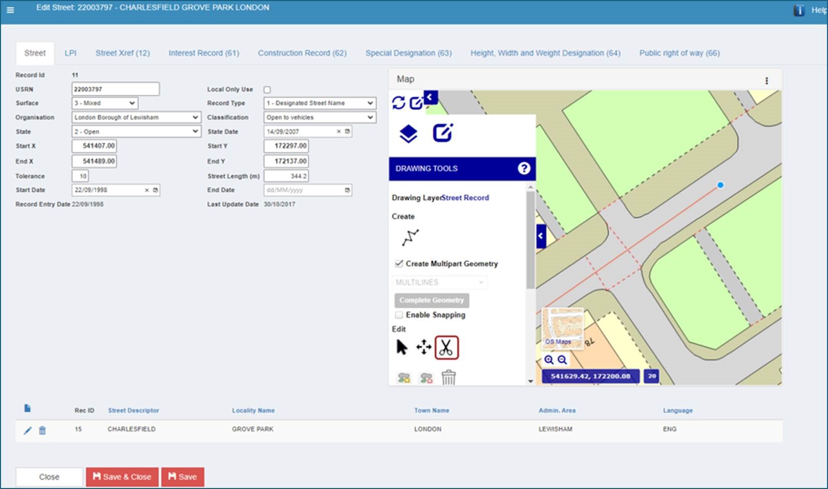
Task: Select the large drawing edit pencil icon
Action: (x=443, y=133)
